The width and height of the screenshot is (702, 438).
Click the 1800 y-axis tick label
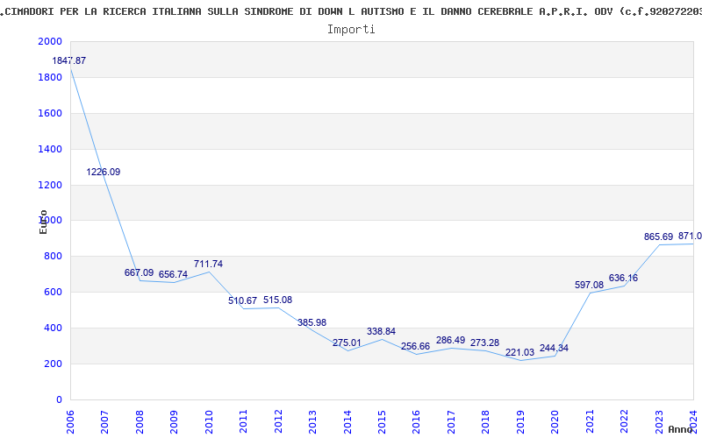click(x=50, y=77)
